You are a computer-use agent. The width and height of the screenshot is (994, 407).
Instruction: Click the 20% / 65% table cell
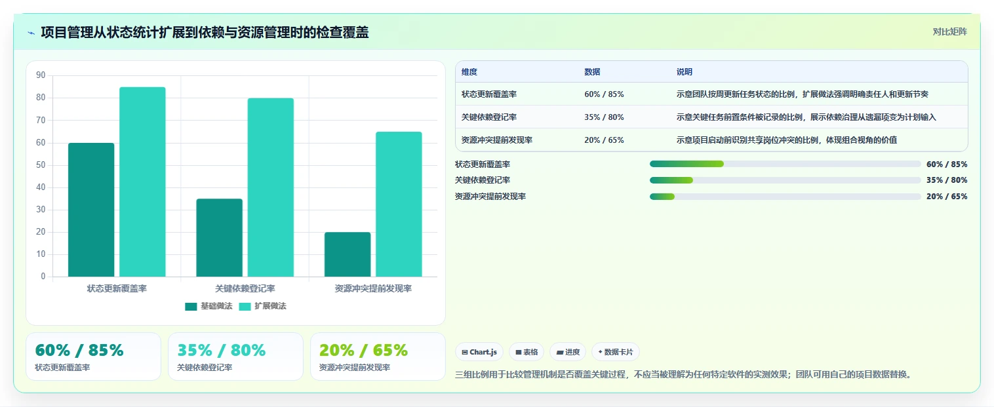coord(604,140)
